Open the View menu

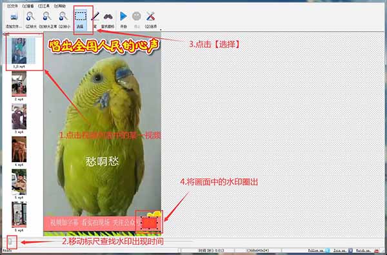[28, 6]
